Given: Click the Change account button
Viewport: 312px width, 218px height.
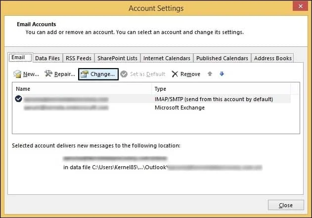Looking at the screenshot, I should pos(98,74).
